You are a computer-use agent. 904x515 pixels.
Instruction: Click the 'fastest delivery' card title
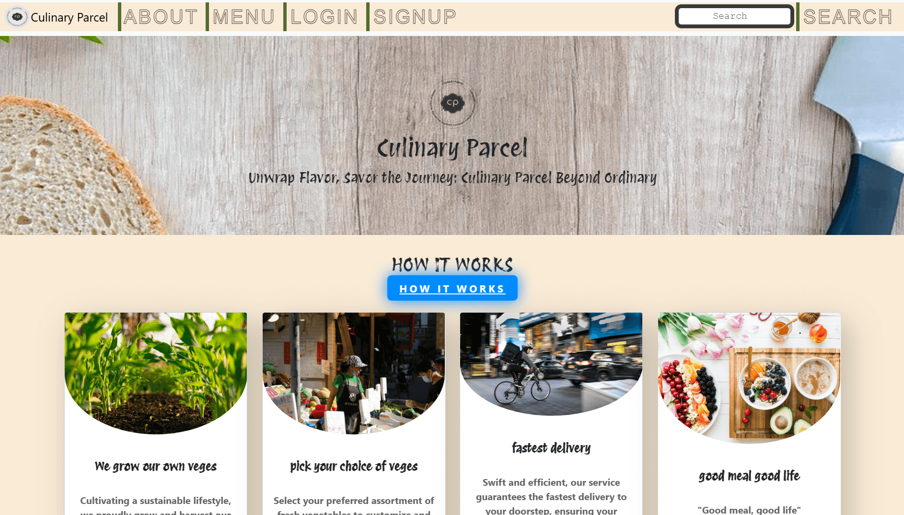tap(551, 448)
